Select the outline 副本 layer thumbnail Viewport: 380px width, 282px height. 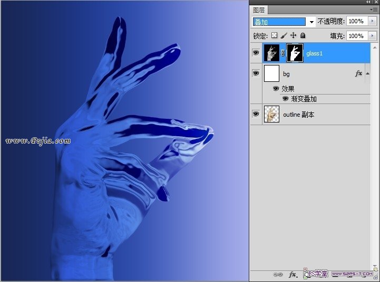pyautogui.click(x=271, y=114)
